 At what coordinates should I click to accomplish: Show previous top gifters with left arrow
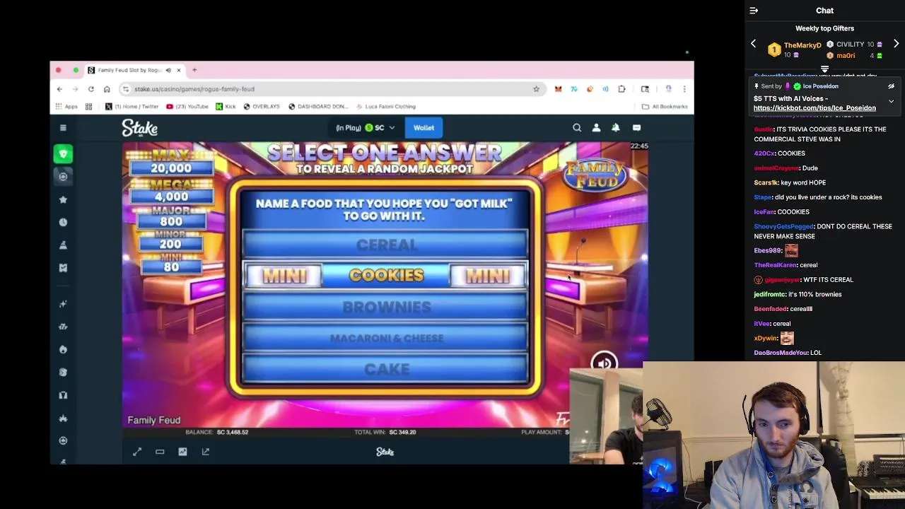[753, 44]
